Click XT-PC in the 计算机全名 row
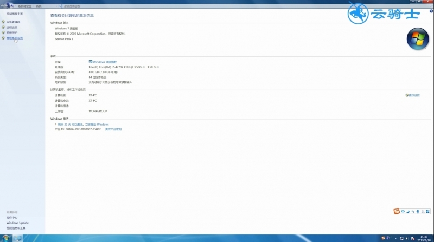 (x=93, y=101)
